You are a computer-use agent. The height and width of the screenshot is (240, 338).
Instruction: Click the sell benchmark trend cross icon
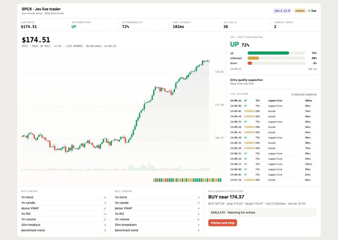(198, 230)
